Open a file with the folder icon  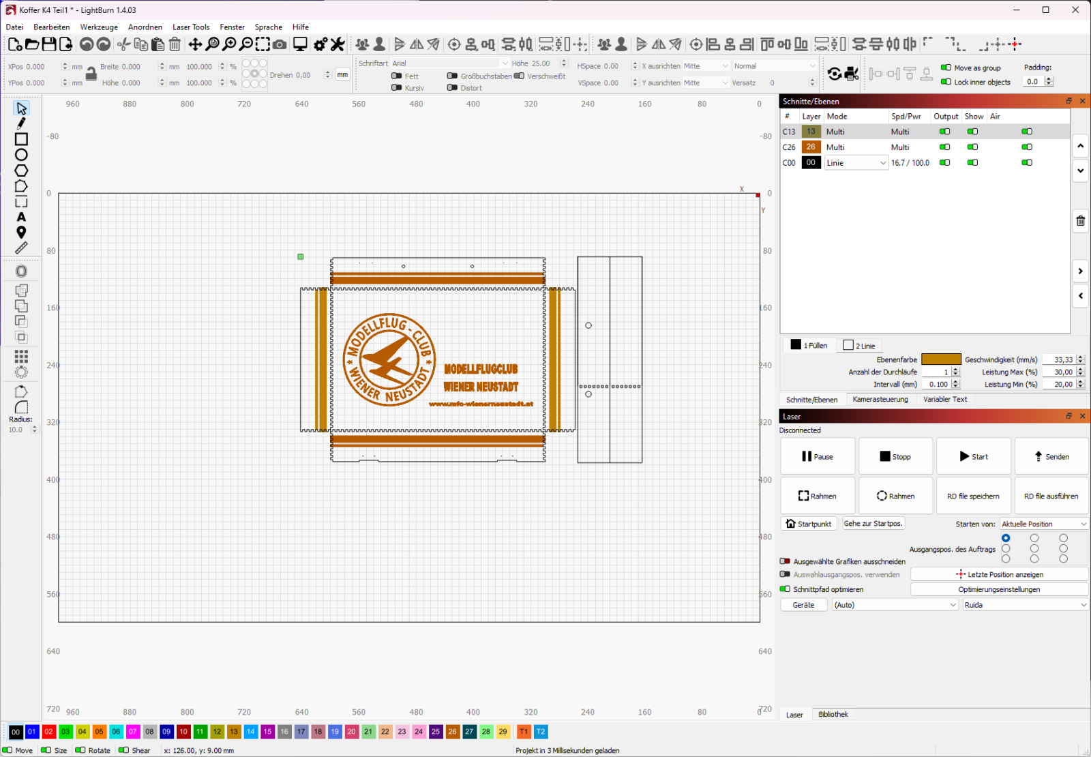[31, 44]
